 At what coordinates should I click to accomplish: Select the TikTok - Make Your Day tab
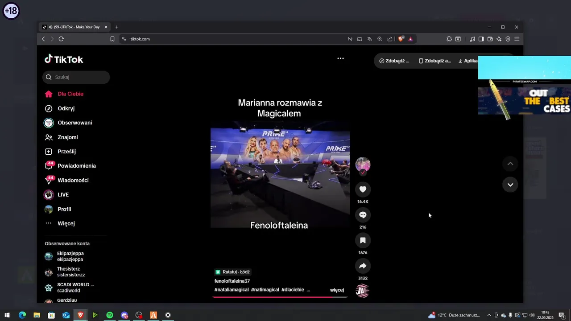coord(74,27)
